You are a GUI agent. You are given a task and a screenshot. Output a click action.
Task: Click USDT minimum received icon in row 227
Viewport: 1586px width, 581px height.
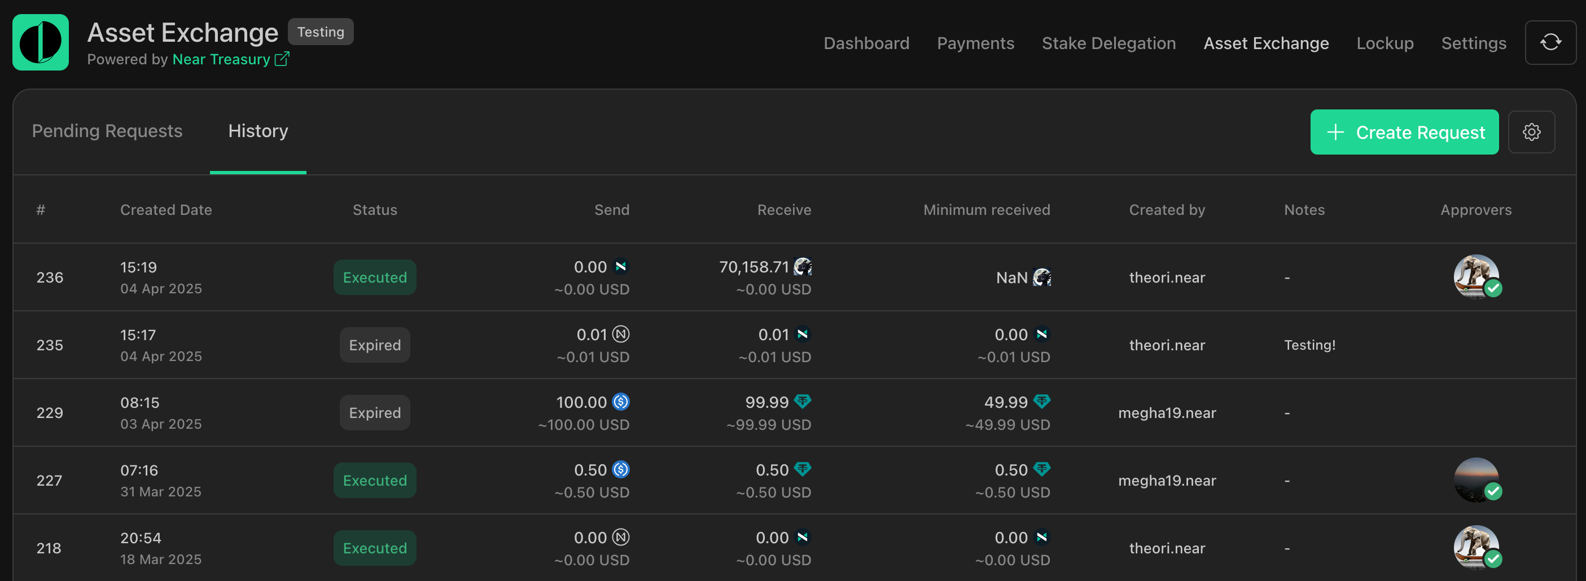(1041, 470)
